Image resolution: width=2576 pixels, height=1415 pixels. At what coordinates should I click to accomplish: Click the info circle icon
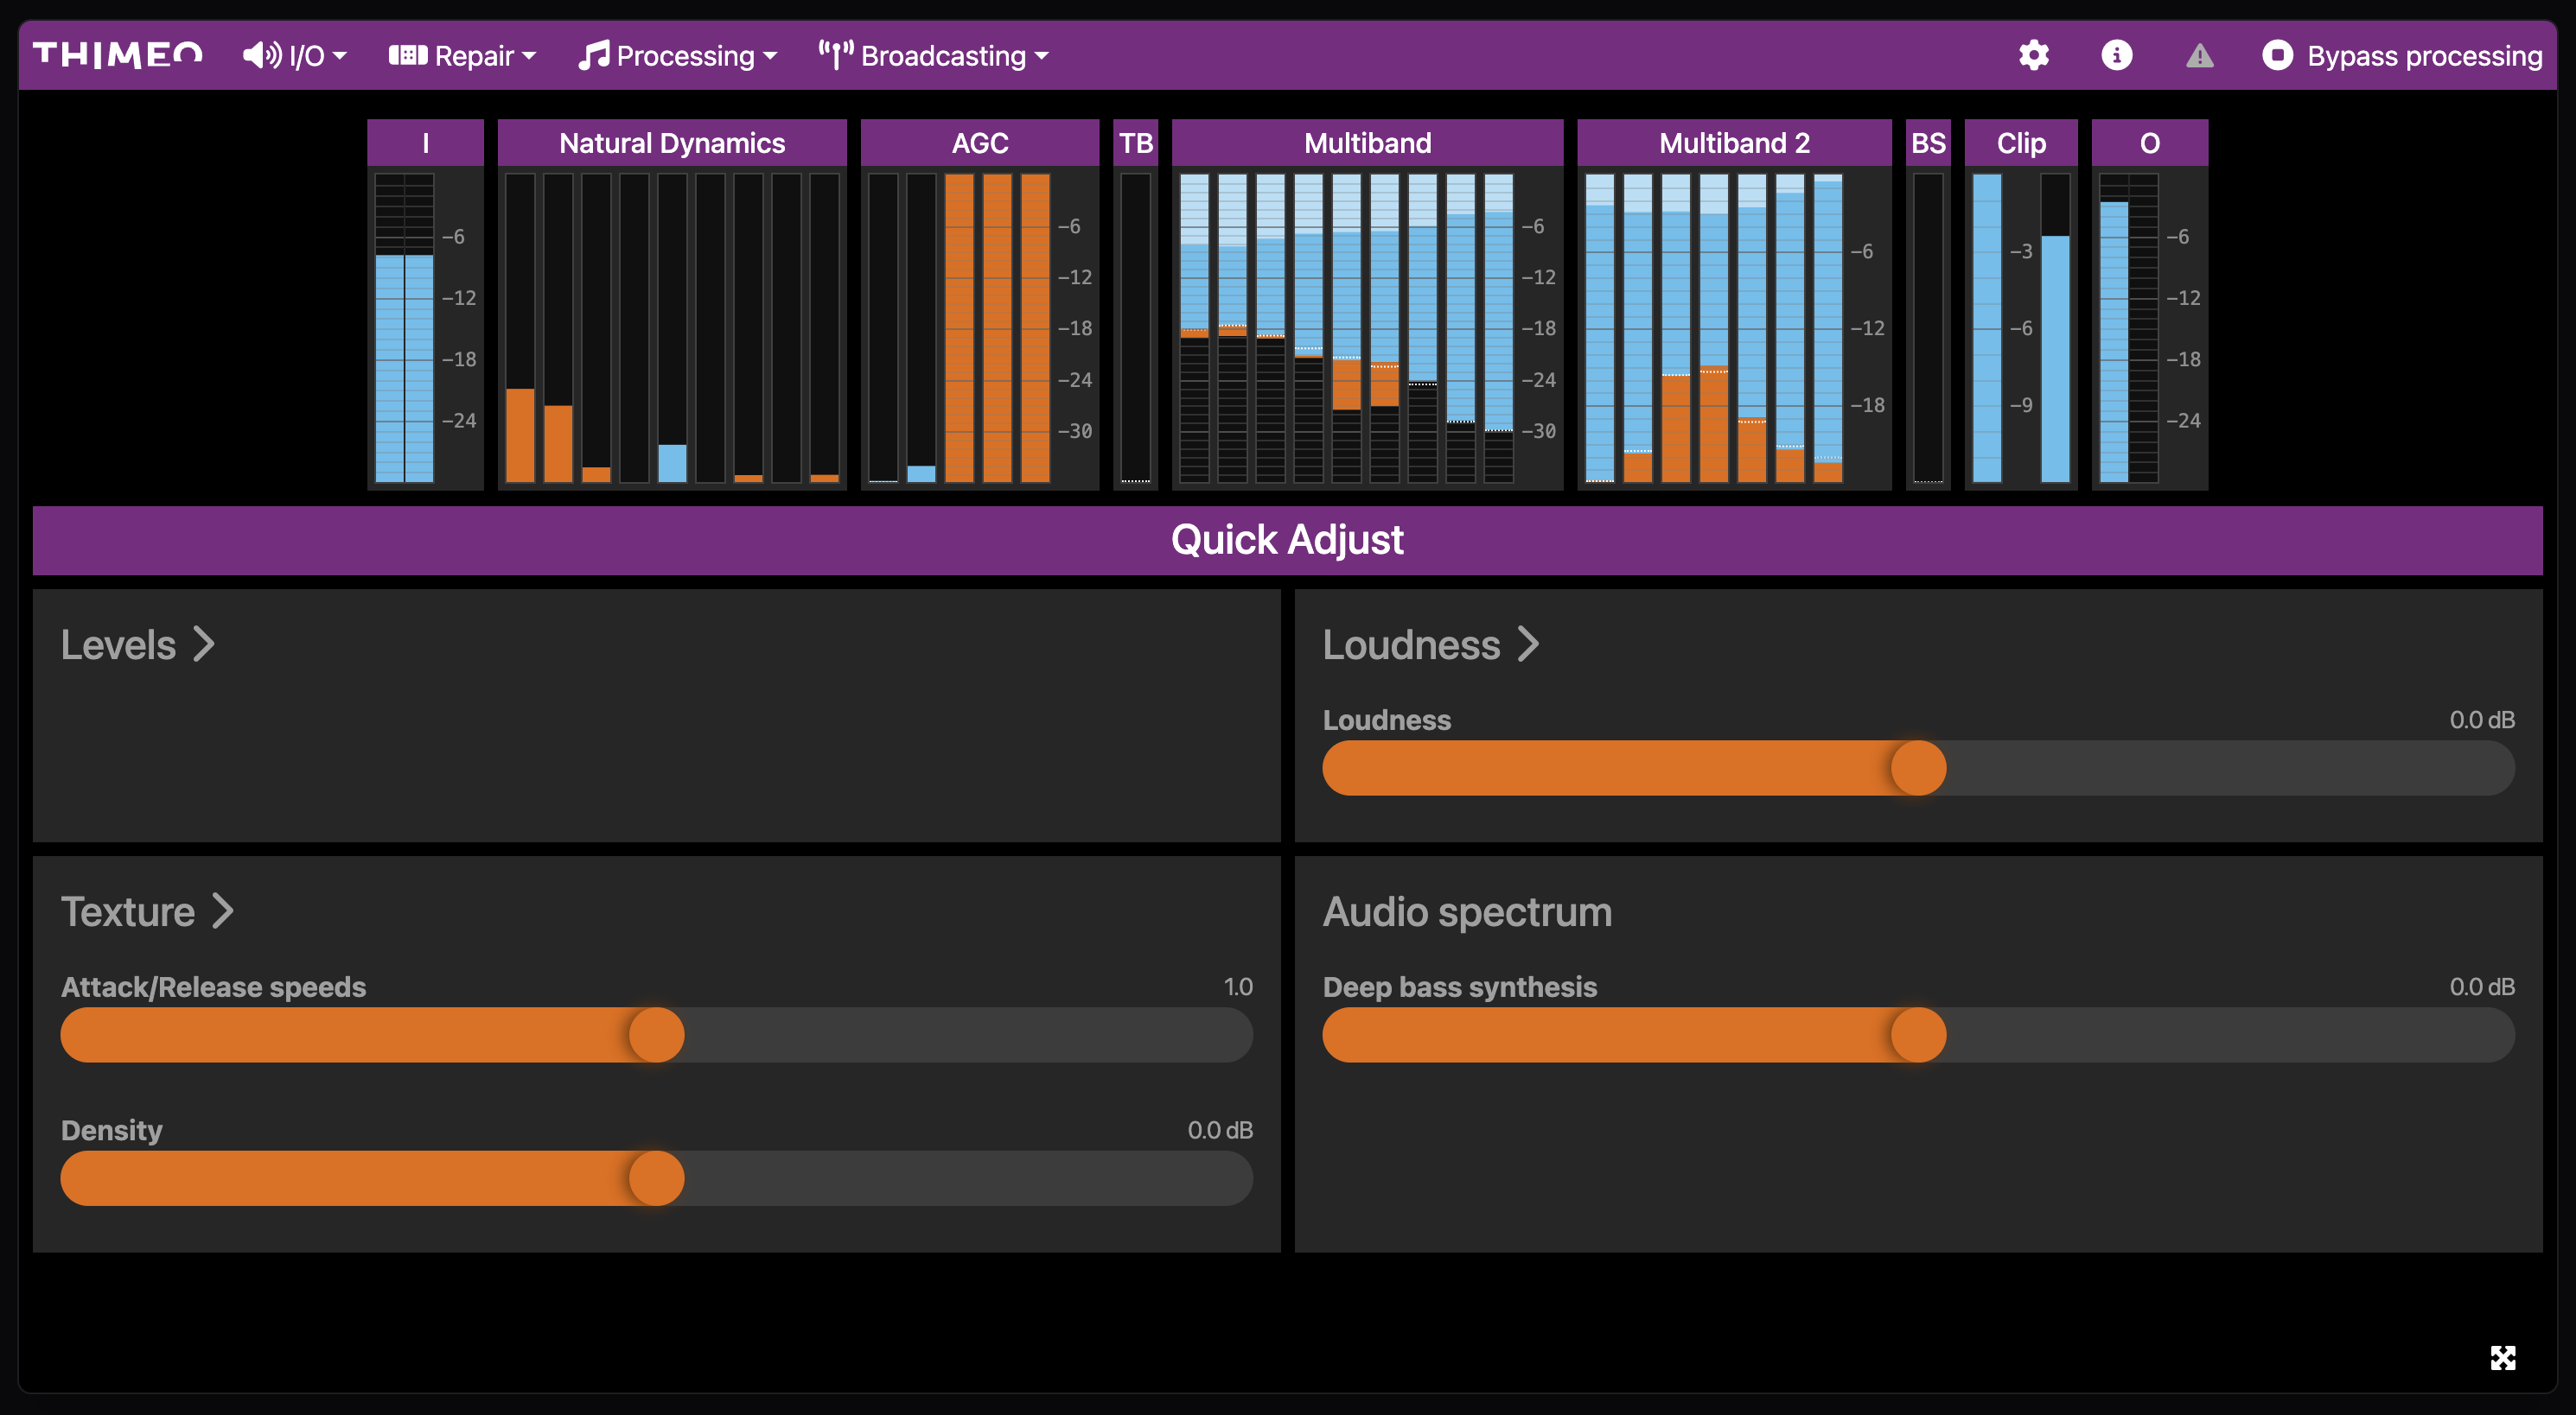[2116, 55]
